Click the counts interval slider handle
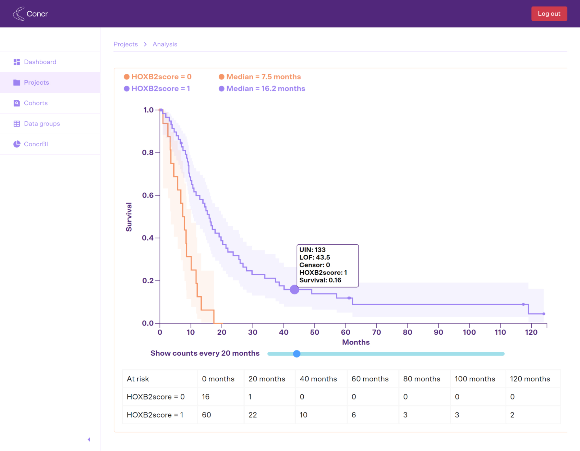This screenshot has width=580, height=451. [x=297, y=354]
